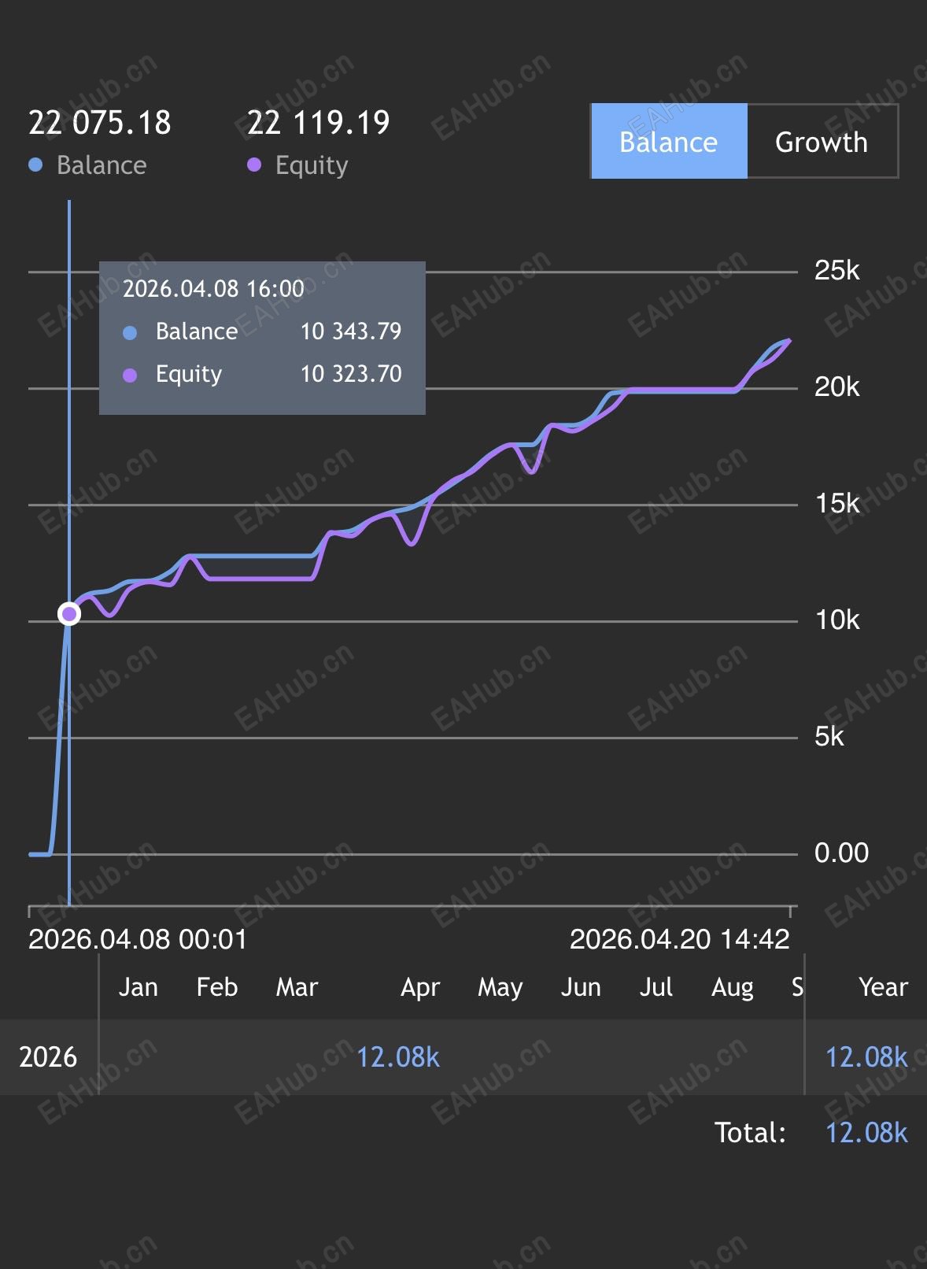Click the Total 12.08k value

point(866,1133)
